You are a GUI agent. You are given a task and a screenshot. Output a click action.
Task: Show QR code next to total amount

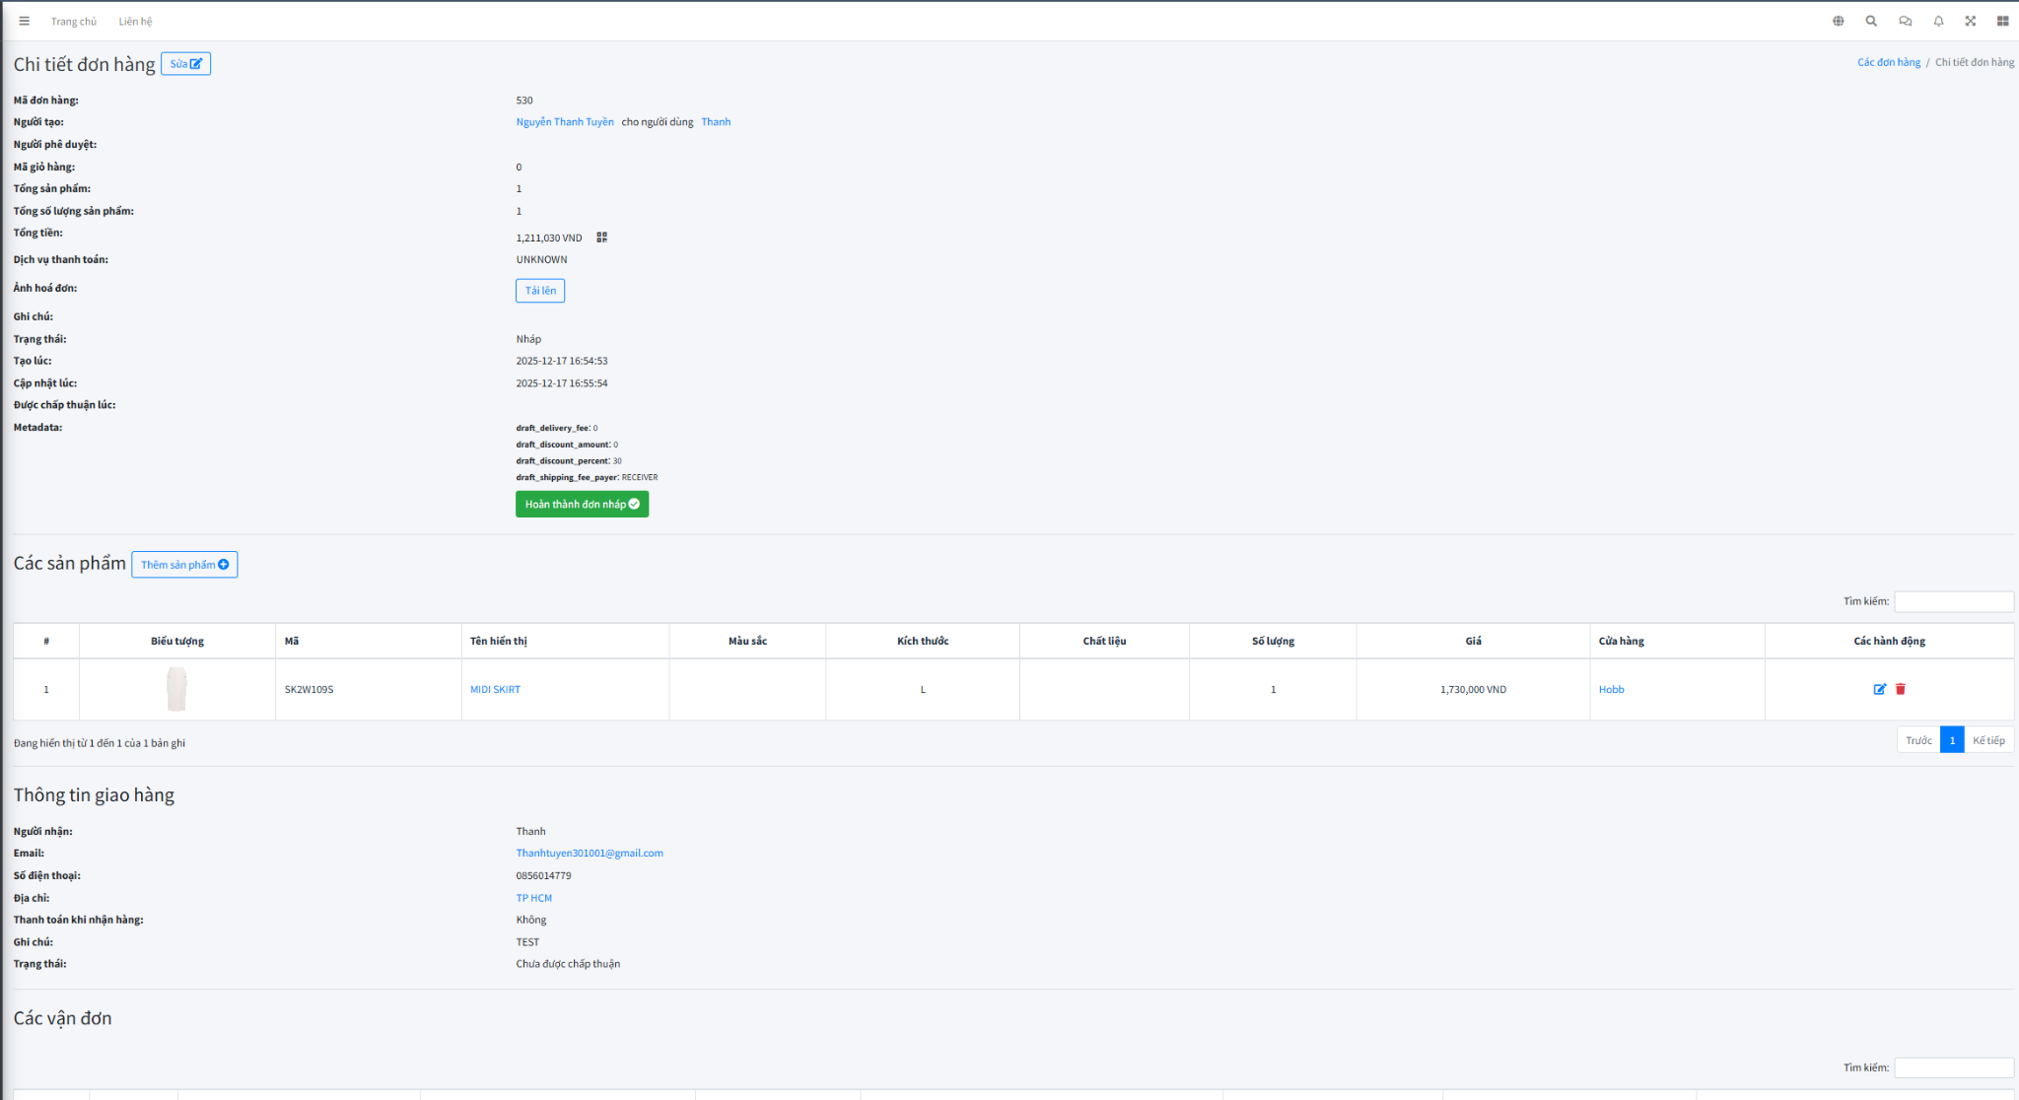pos(601,238)
